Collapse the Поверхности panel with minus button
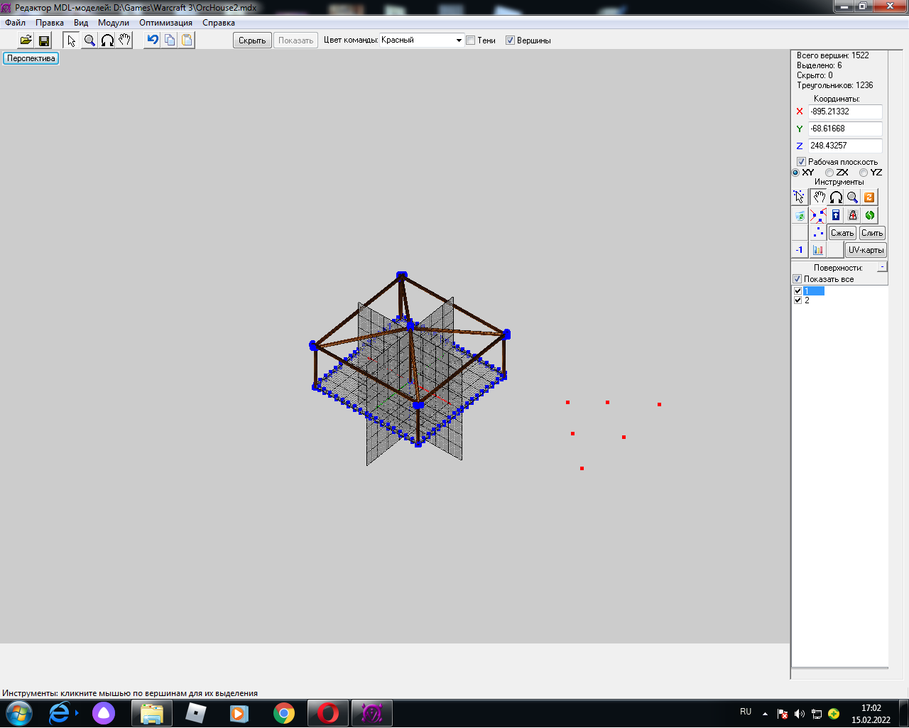Screen dimensions: 909x728 (882, 267)
